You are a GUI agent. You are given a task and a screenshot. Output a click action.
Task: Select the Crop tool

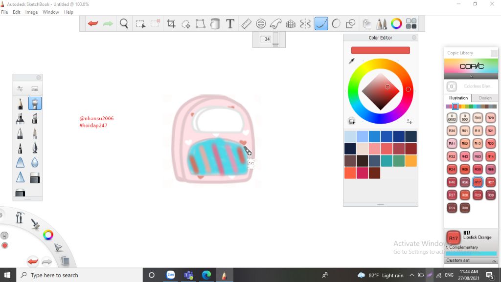(171, 23)
